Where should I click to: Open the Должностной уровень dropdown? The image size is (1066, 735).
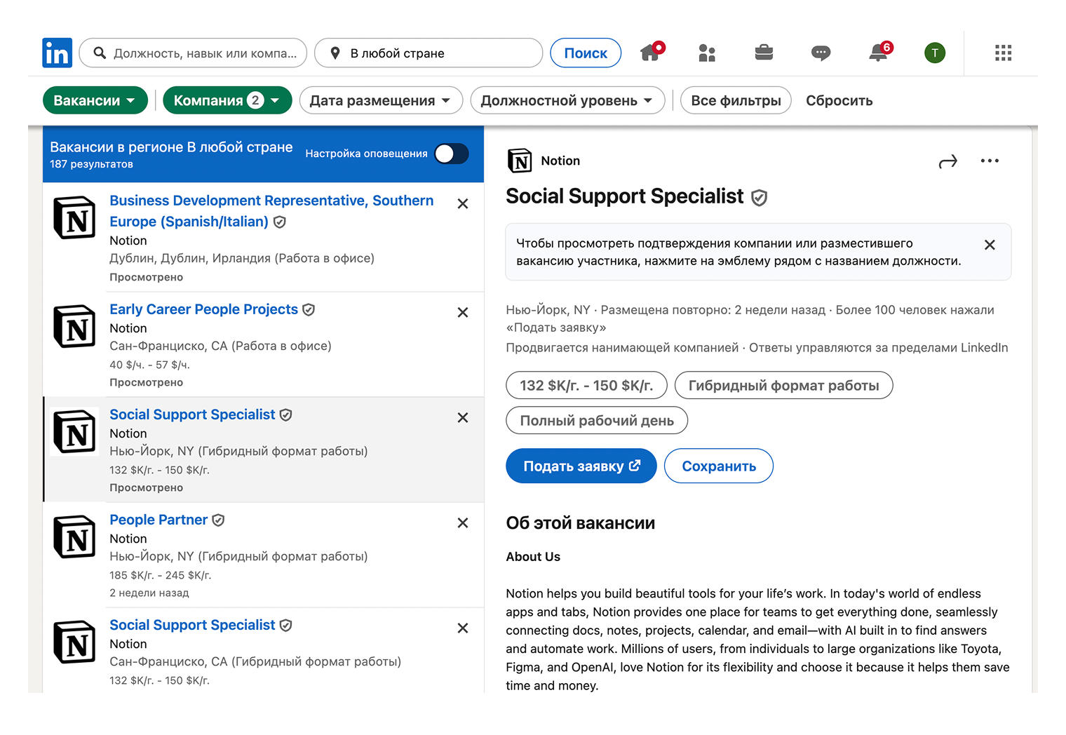click(567, 100)
